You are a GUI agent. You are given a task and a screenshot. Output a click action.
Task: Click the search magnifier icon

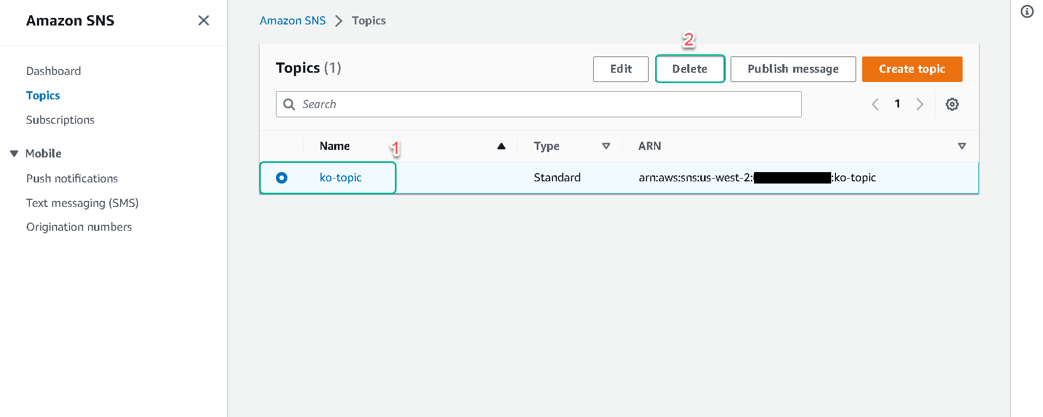coord(289,104)
